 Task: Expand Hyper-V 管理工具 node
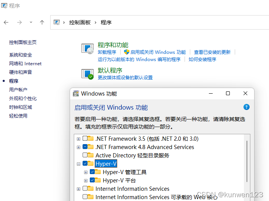tap(86, 173)
